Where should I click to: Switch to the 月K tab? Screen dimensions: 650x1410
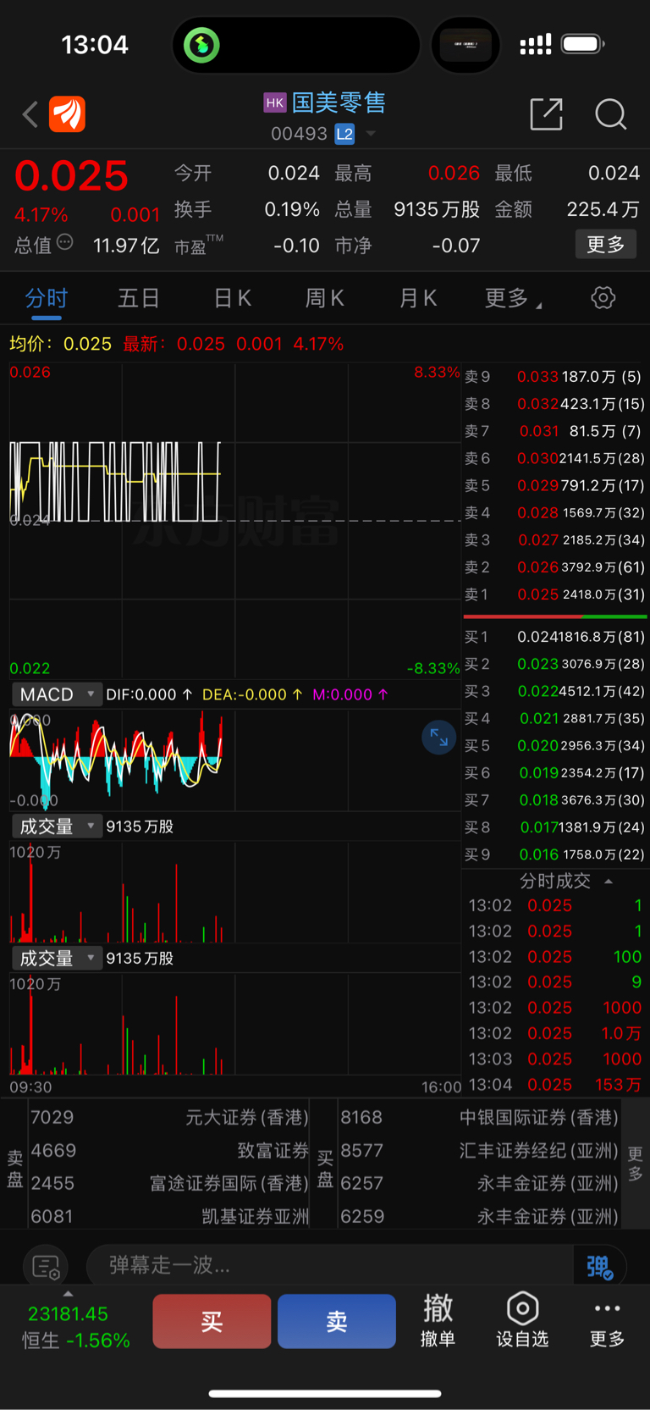417,298
